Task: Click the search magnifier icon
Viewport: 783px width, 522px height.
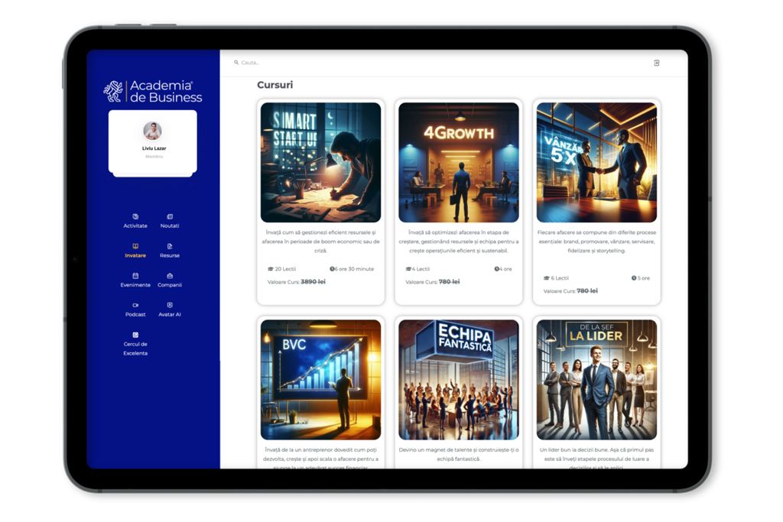Action: [x=236, y=63]
